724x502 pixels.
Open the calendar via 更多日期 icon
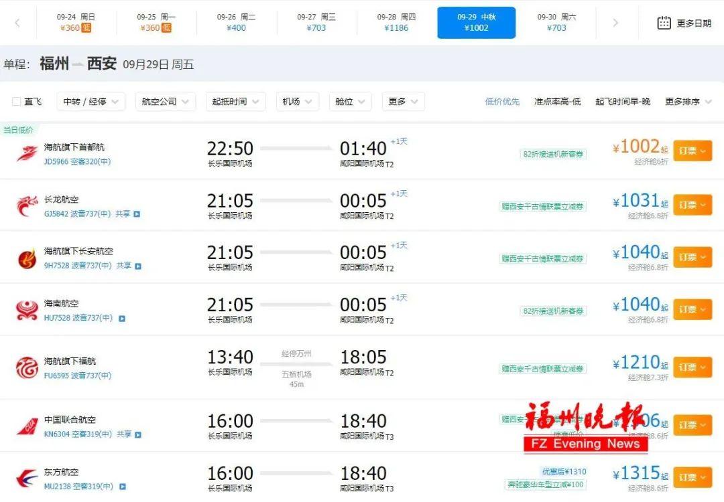[x=664, y=22]
